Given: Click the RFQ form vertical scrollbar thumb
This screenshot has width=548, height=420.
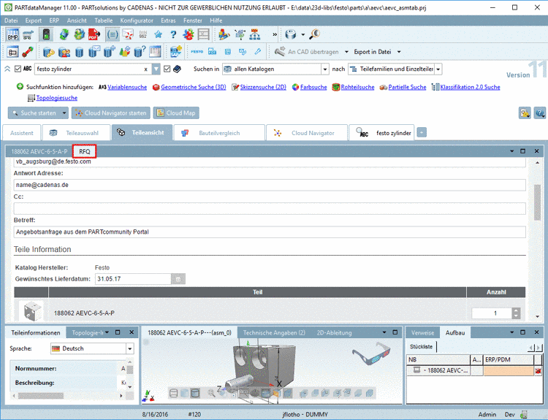Looking at the screenshot, I should pyautogui.click(x=537, y=202).
